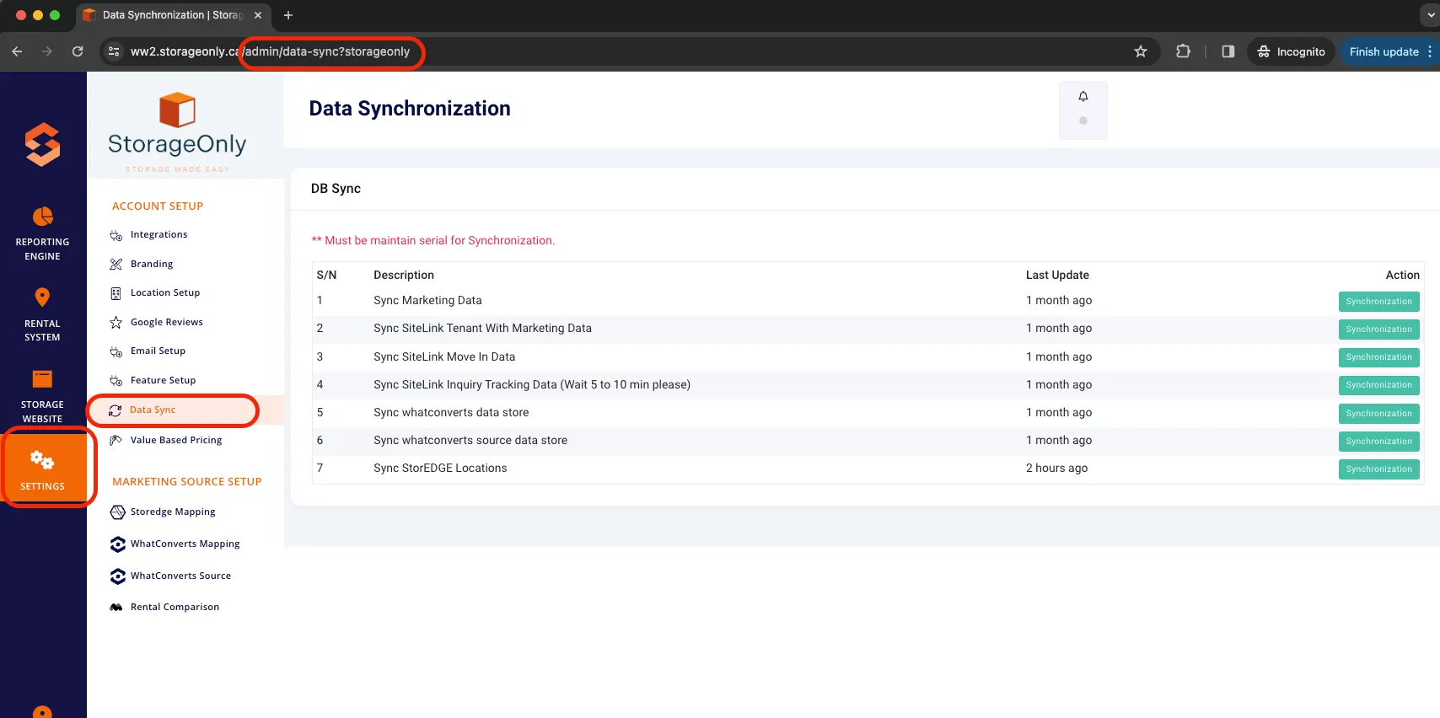
Task: Synchronize StorEDGE Locations row
Action: point(1378,469)
